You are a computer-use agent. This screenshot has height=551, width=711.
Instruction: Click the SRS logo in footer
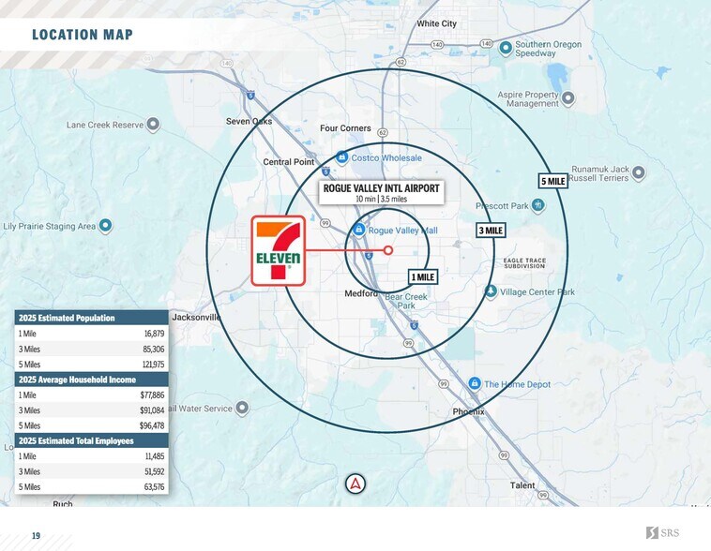tap(665, 533)
